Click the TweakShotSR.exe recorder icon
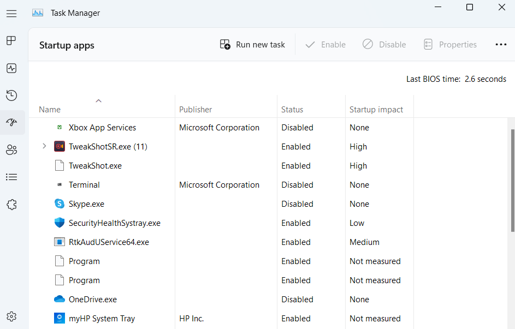The image size is (515, 329). click(60, 146)
